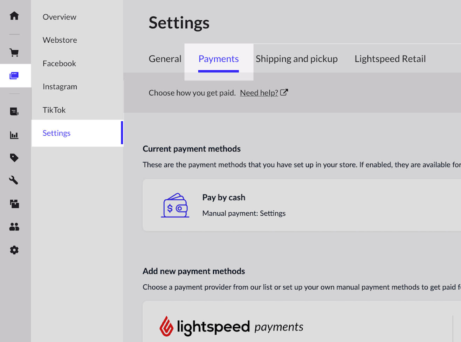Viewport: 461px width, 342px height.
Task: Open the Need help? link
Action: point(259,93)
